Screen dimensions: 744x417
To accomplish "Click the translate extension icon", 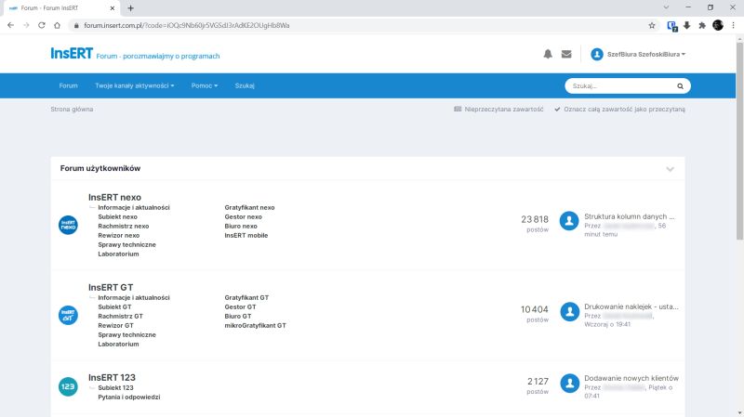I will 671,26.
